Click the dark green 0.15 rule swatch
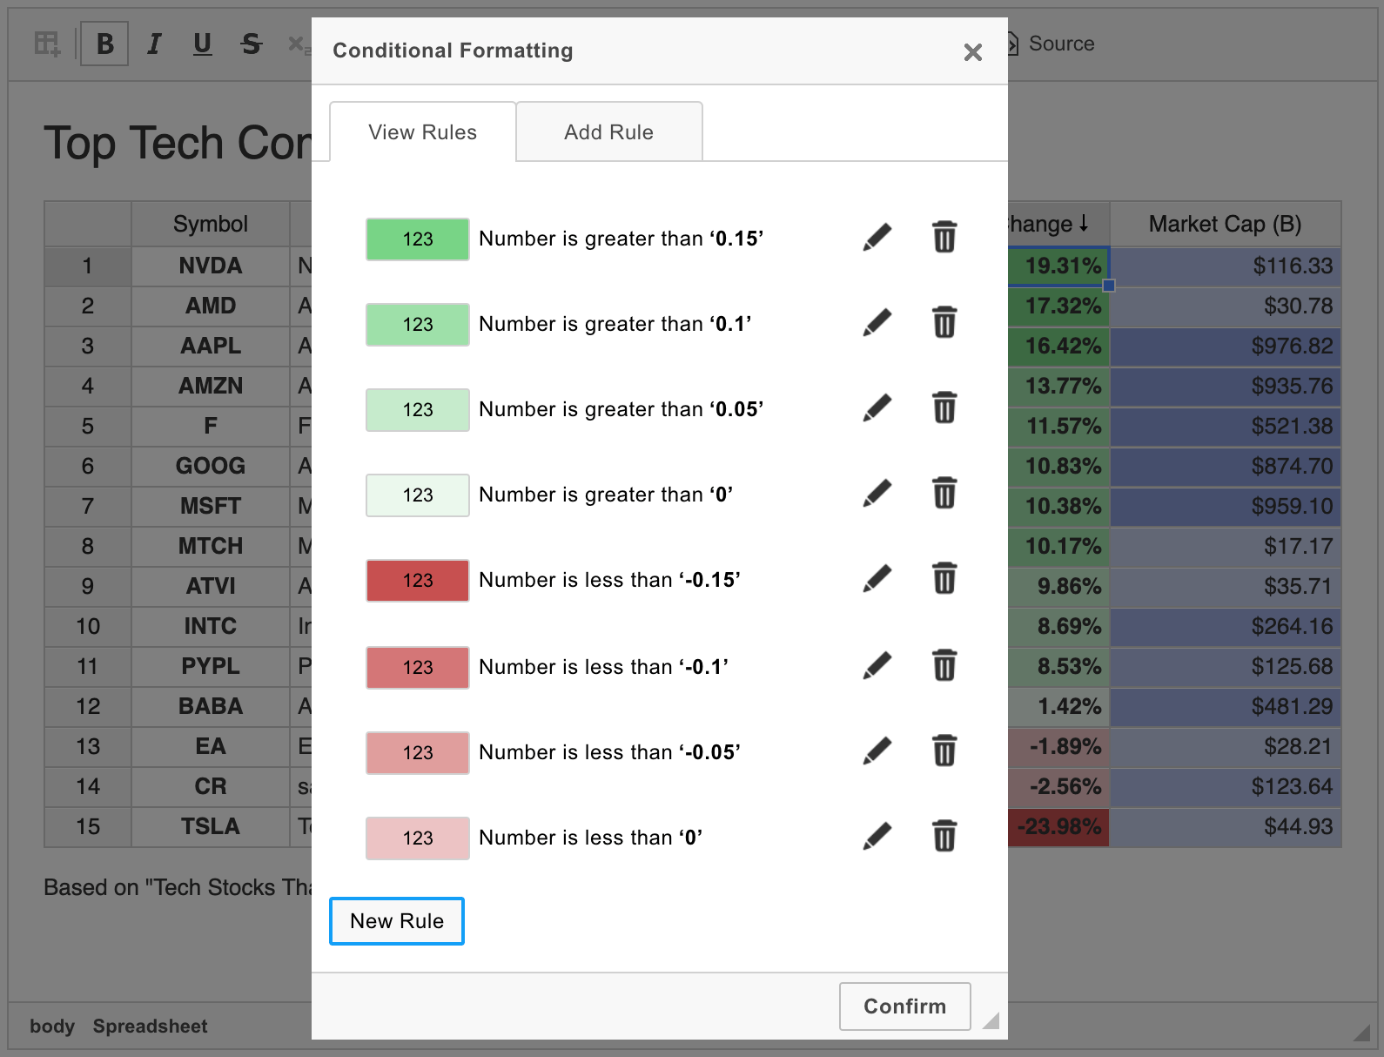 (418, 239)
